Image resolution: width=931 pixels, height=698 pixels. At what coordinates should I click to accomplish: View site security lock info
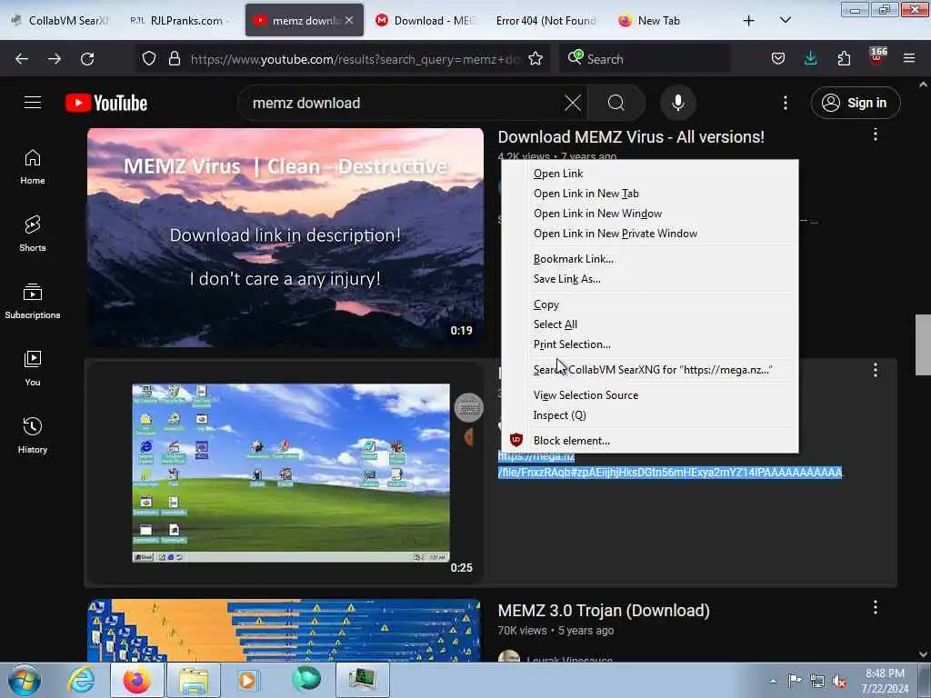(174, 58)
